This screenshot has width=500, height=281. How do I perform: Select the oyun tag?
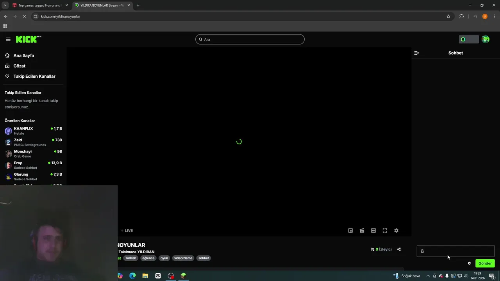point(164,258)
